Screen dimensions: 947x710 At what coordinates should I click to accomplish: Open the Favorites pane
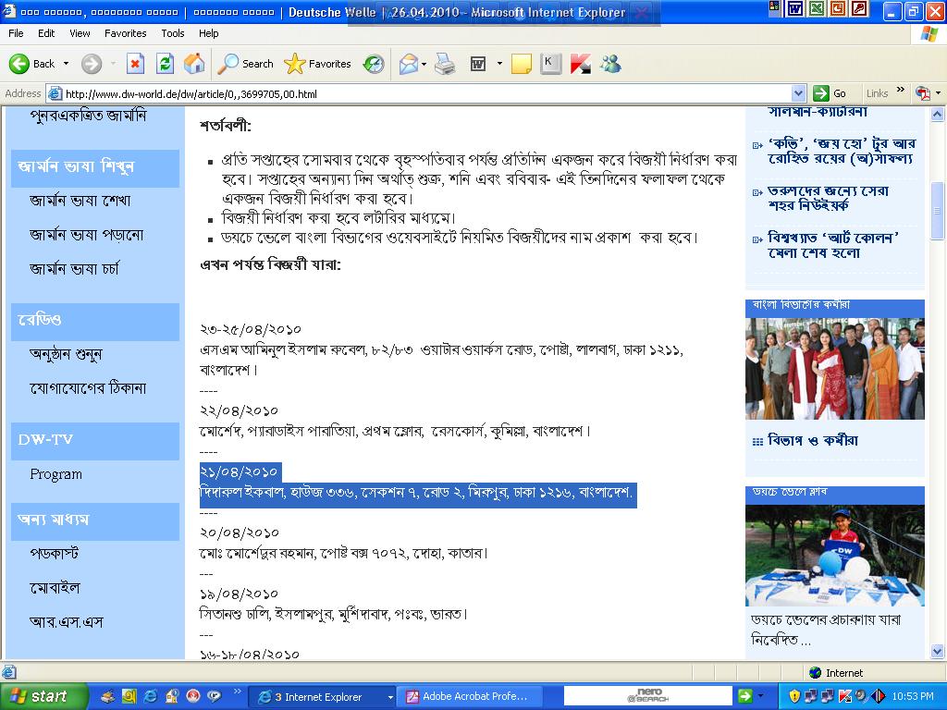coord(318,64)
